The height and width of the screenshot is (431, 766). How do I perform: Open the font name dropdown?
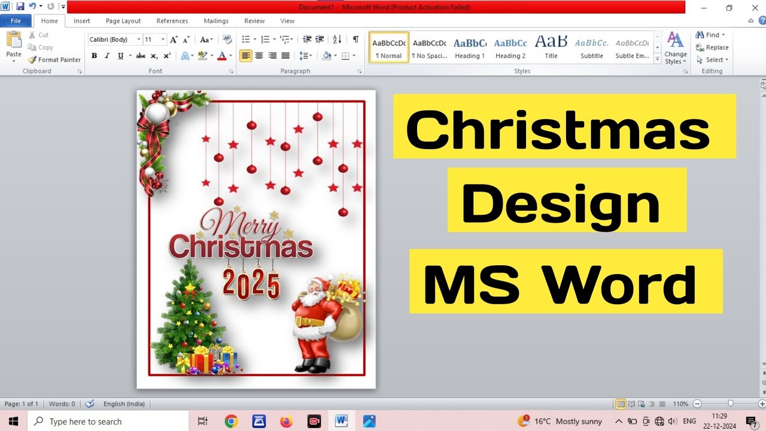coord(139,40)
